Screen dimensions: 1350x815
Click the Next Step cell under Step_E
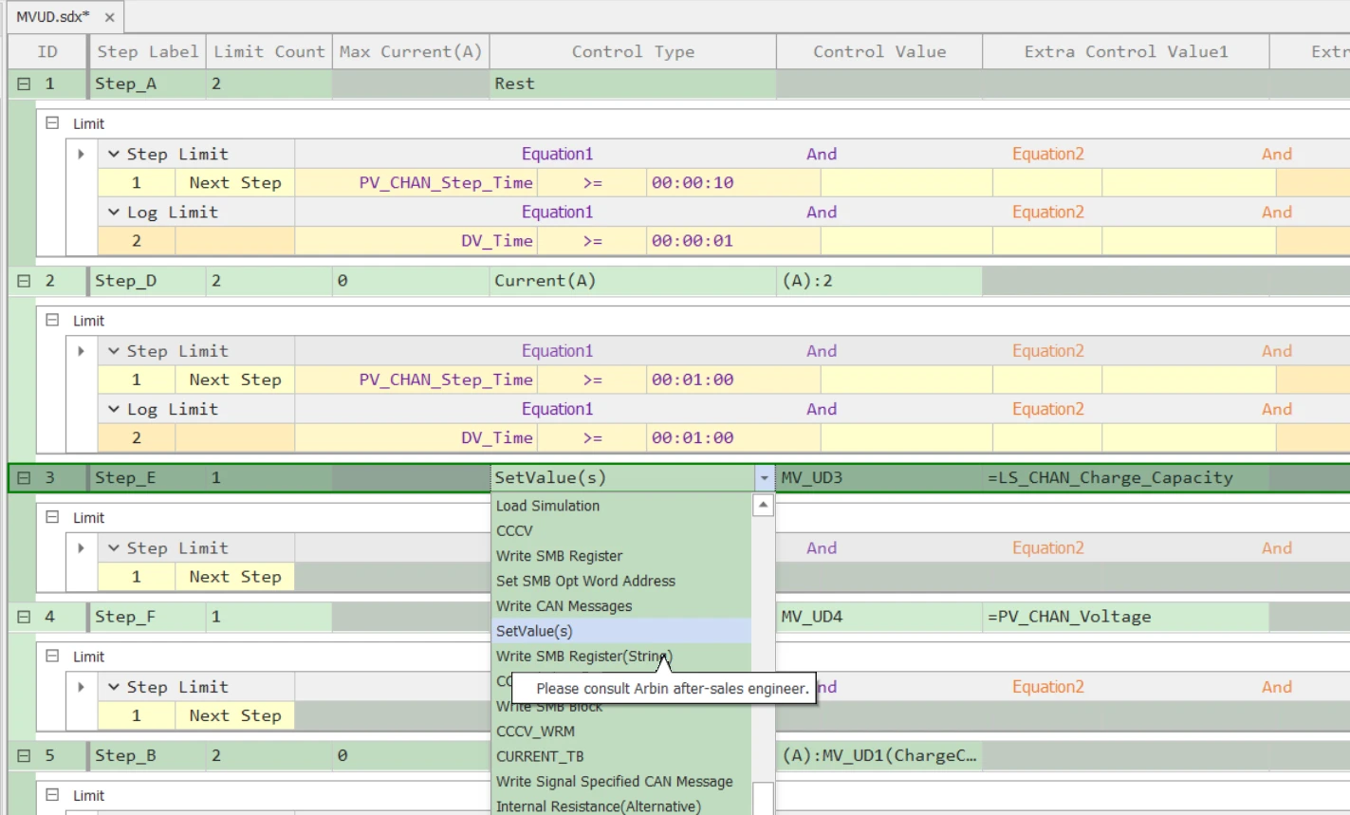[x=235, y=576]
